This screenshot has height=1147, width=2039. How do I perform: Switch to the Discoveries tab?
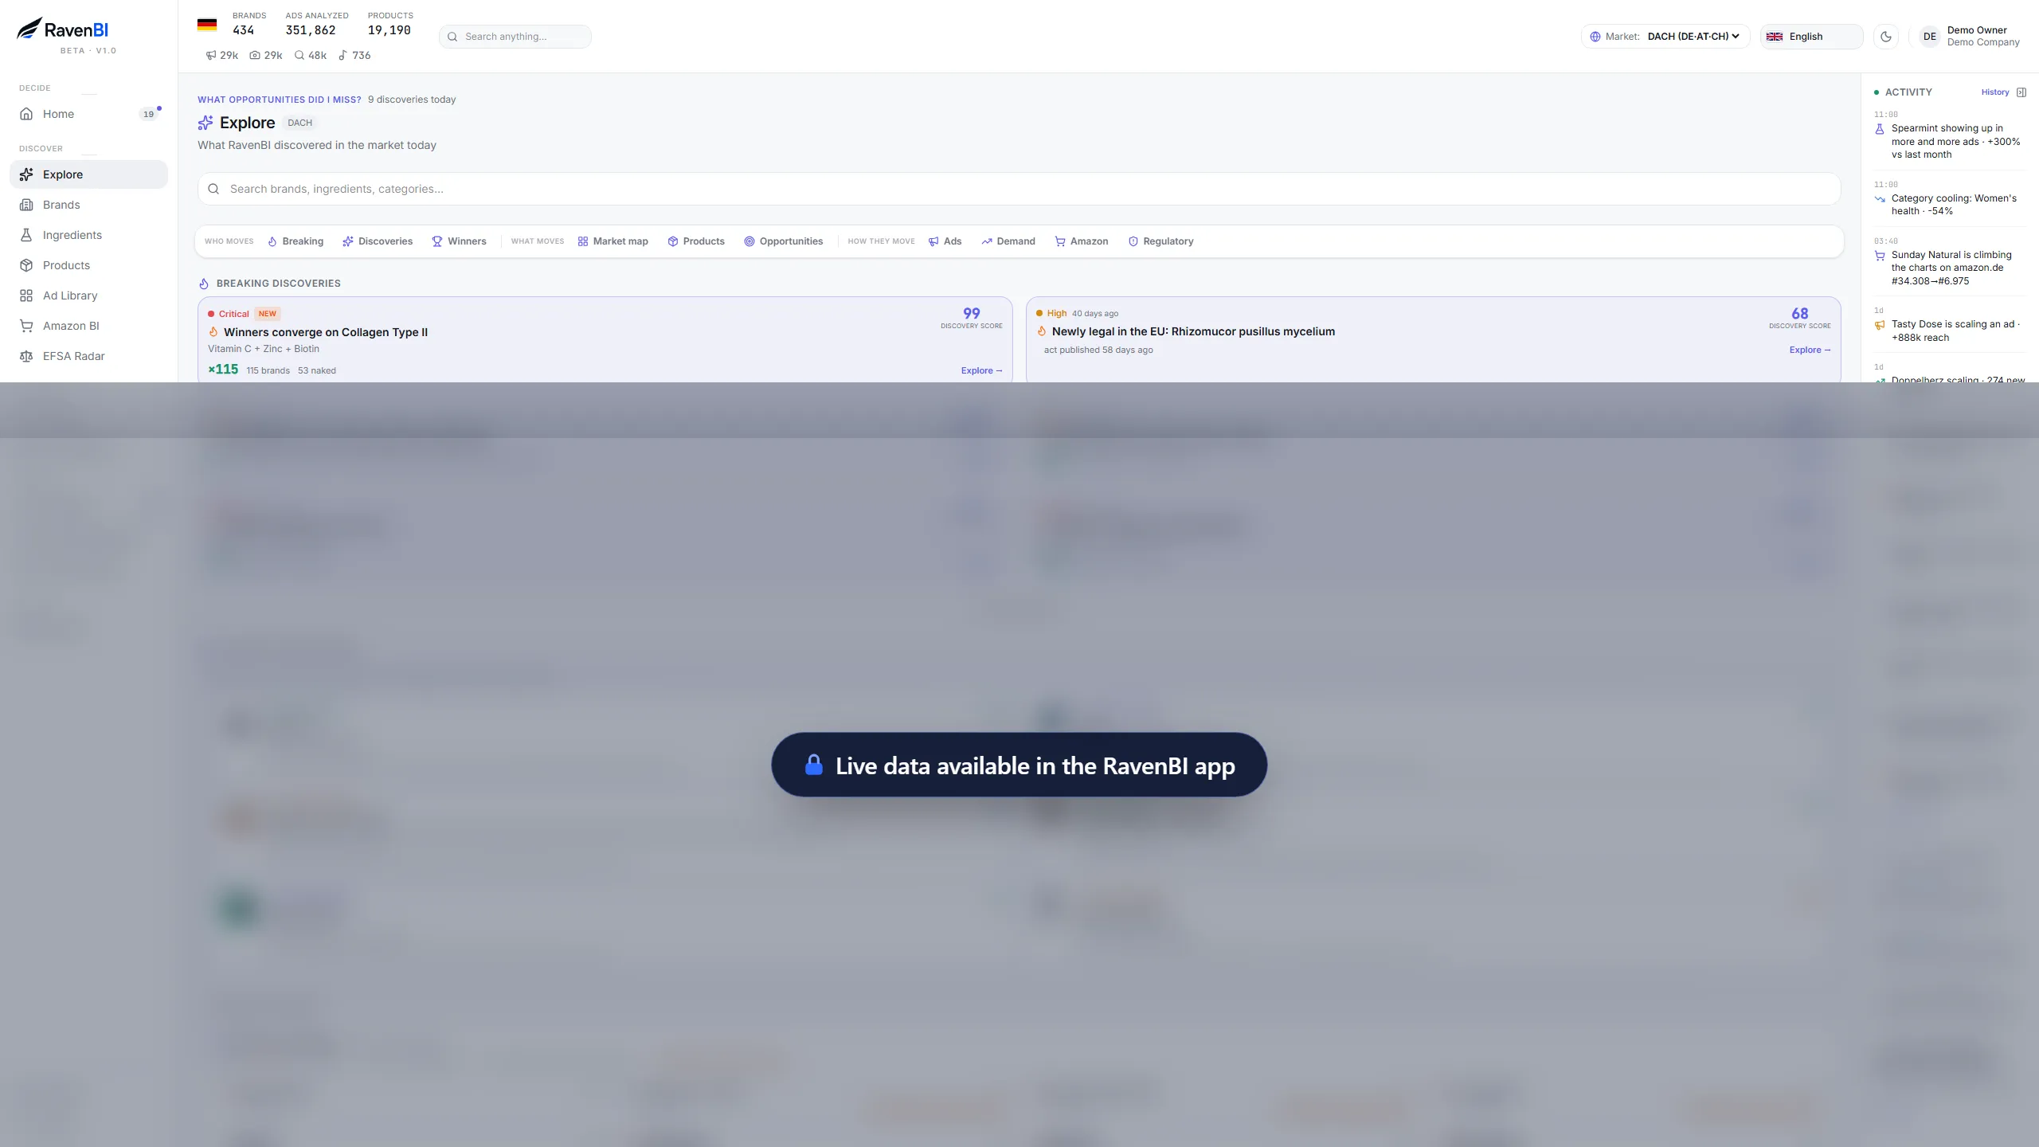coord(378,241)
